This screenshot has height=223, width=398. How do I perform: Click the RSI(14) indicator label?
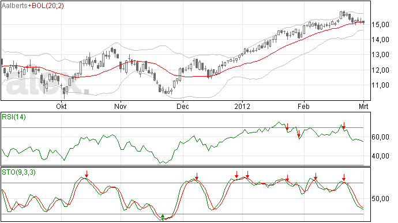14,117
